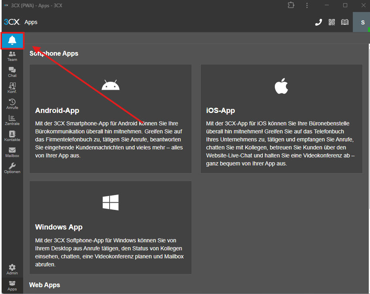Open the browser extensions puzzle icon
The width and height of the screenshot is (370, 294).
[291, 5]
